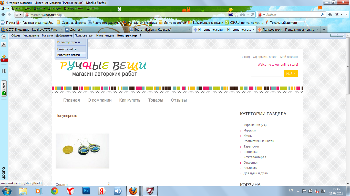This screenshot has height=196, width=350.
Task: Reload the page with refresh icon
Action: [x=252, y=15]
